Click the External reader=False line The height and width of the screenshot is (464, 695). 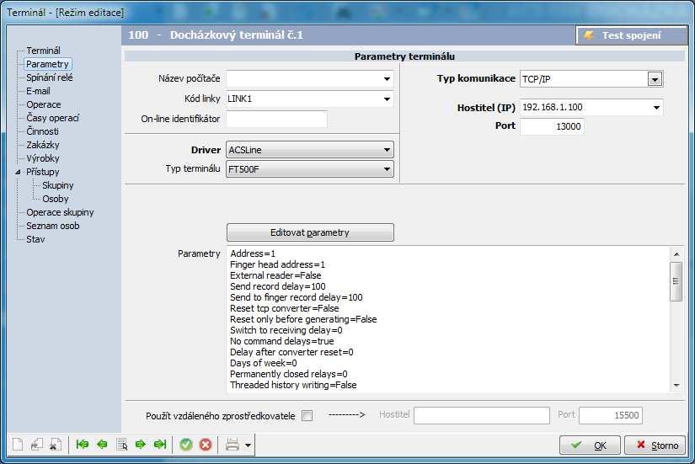point(275,275)
